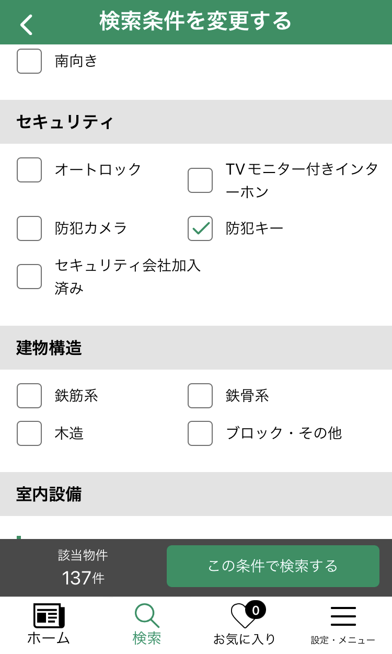The image size is (392, 654).
Task: Go to the ホーム tab label
Action: click(x=49, y=638)
